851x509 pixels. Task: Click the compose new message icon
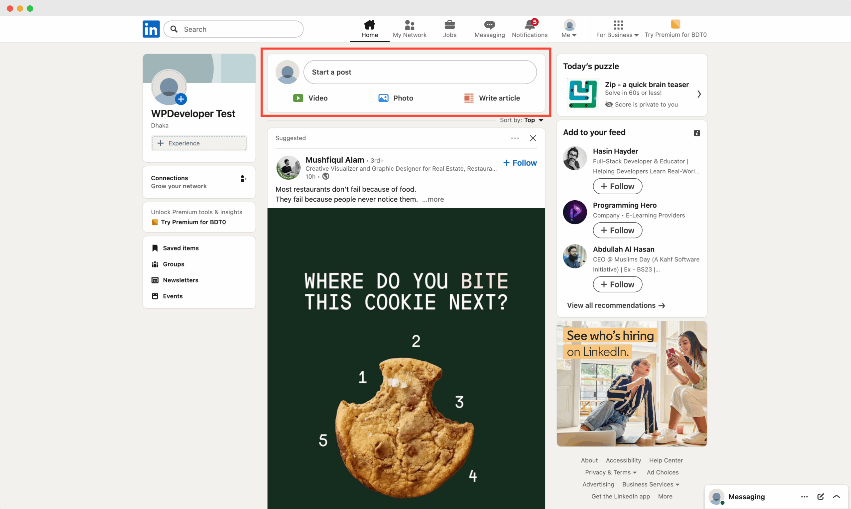[x=820, y=496]
